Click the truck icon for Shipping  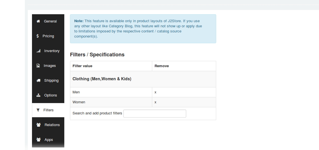coord(38,81)
